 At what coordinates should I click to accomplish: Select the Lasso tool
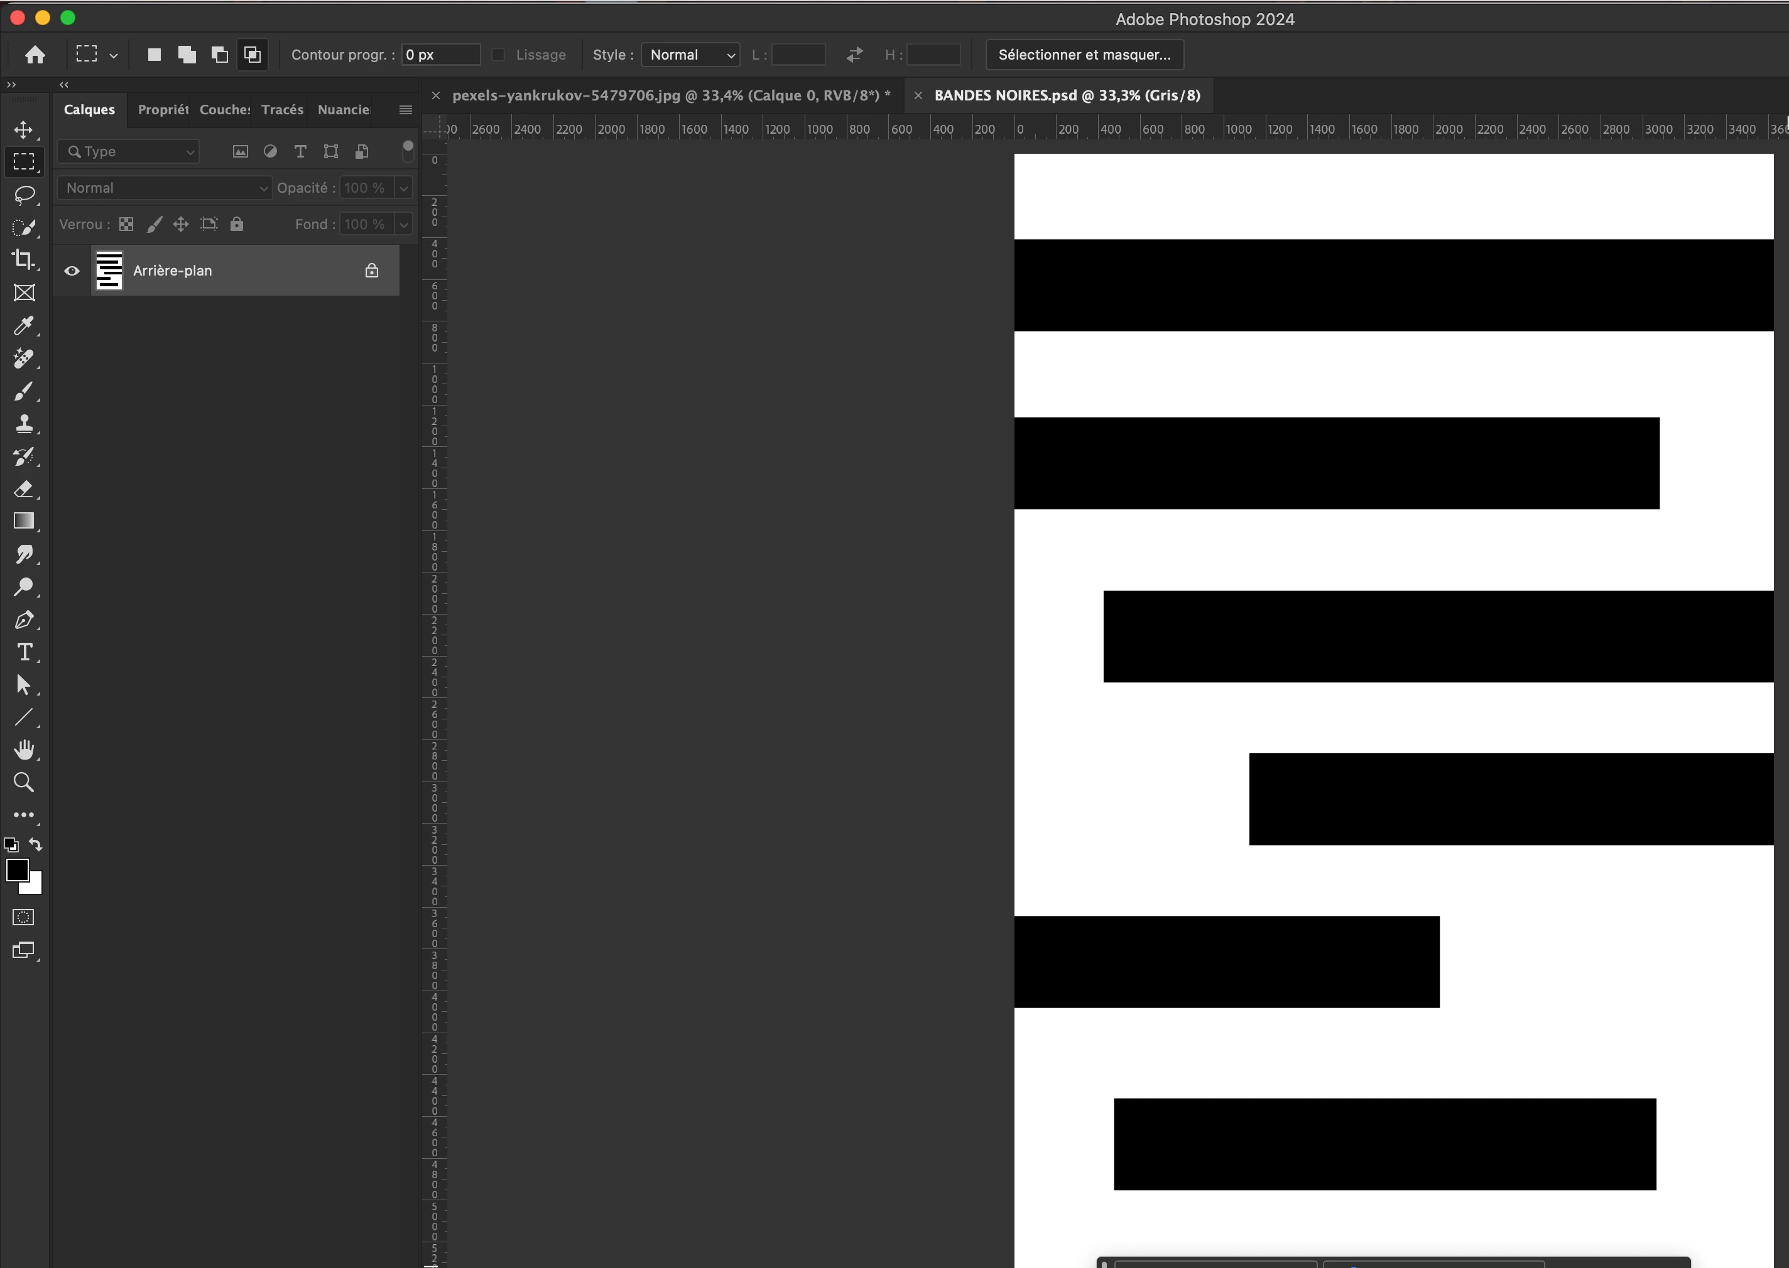pos(23,195)
